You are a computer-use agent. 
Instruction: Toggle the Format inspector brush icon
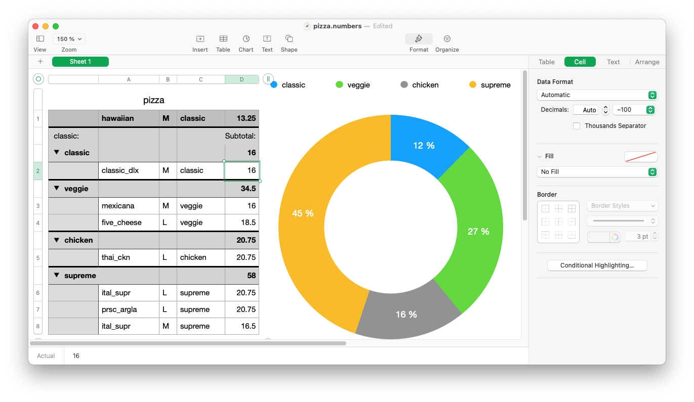click(419, 39)
